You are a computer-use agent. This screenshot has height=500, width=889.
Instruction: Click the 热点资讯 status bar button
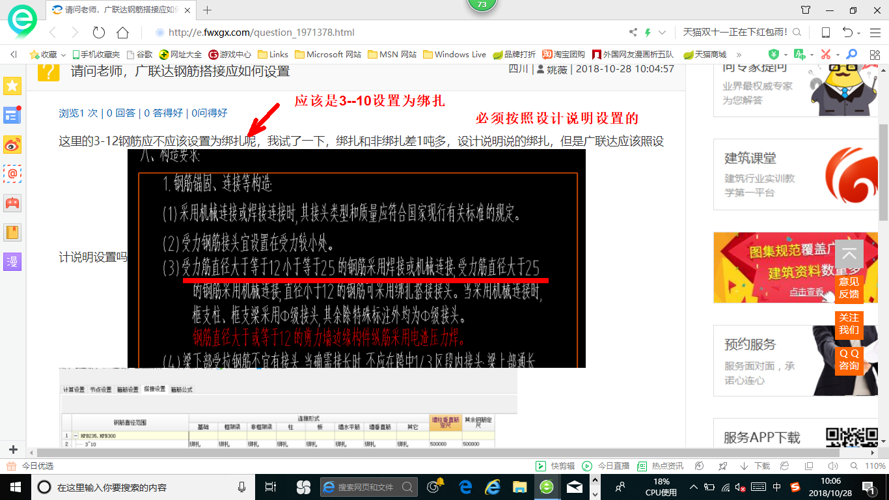coord(660,466)
